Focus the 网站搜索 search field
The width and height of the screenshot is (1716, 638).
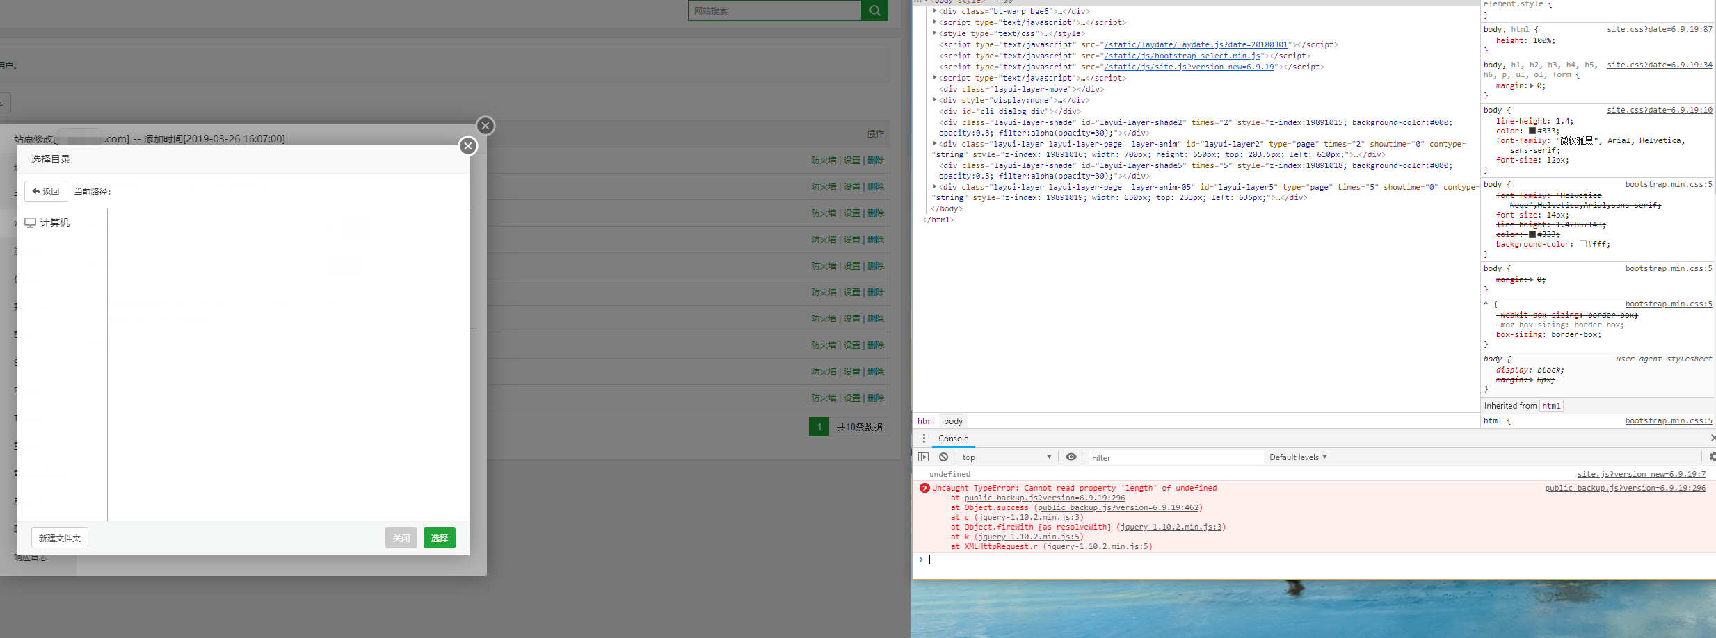(774, 10)
